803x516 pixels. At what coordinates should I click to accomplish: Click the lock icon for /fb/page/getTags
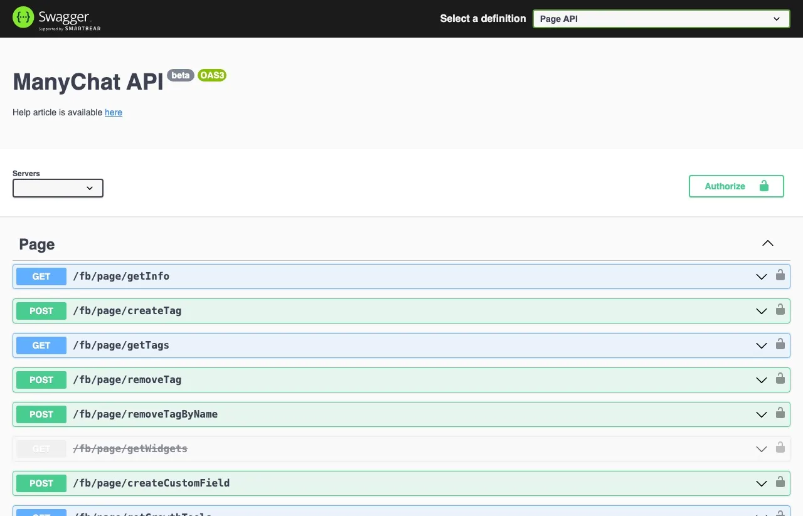point(780,344)
